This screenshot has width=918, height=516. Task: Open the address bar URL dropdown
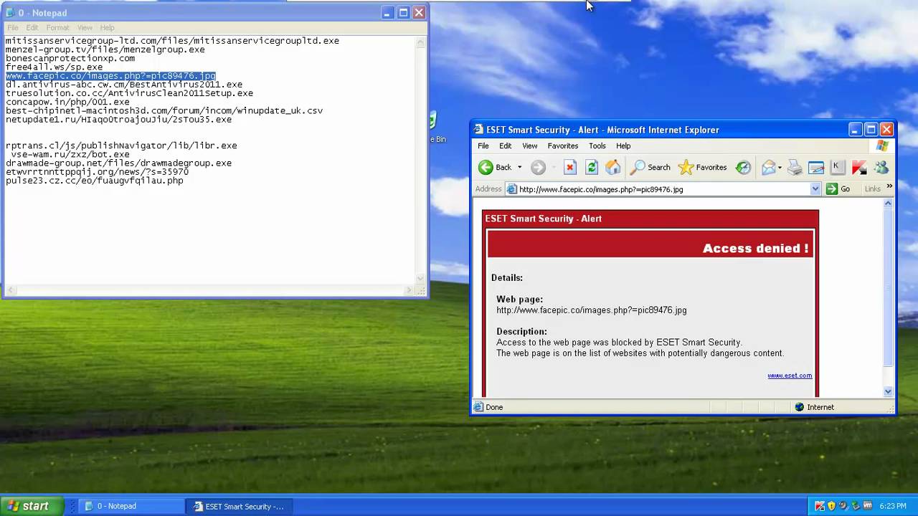point(815,189)
